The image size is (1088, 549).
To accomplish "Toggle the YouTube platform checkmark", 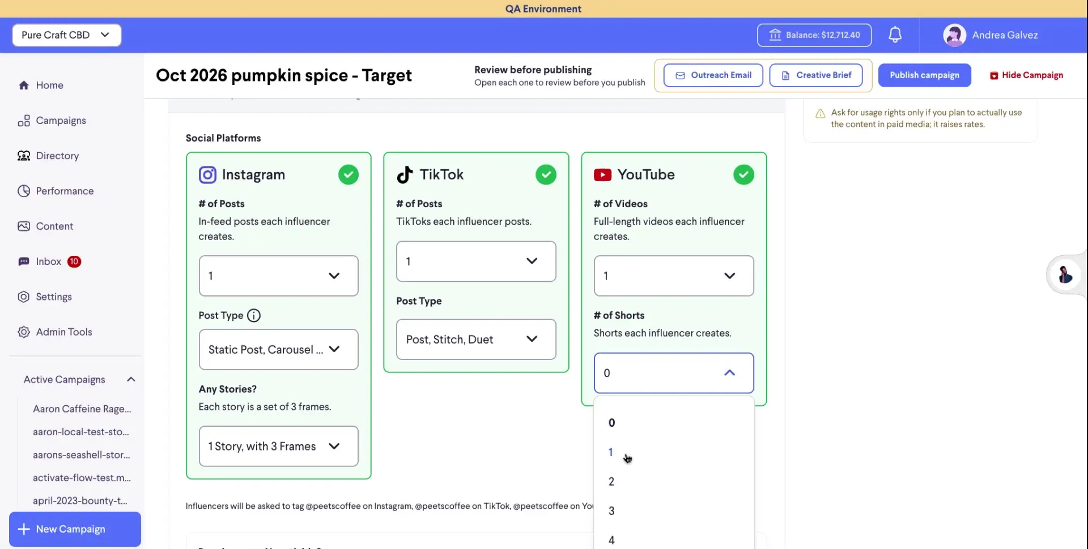I will click(x=743, y=174).
